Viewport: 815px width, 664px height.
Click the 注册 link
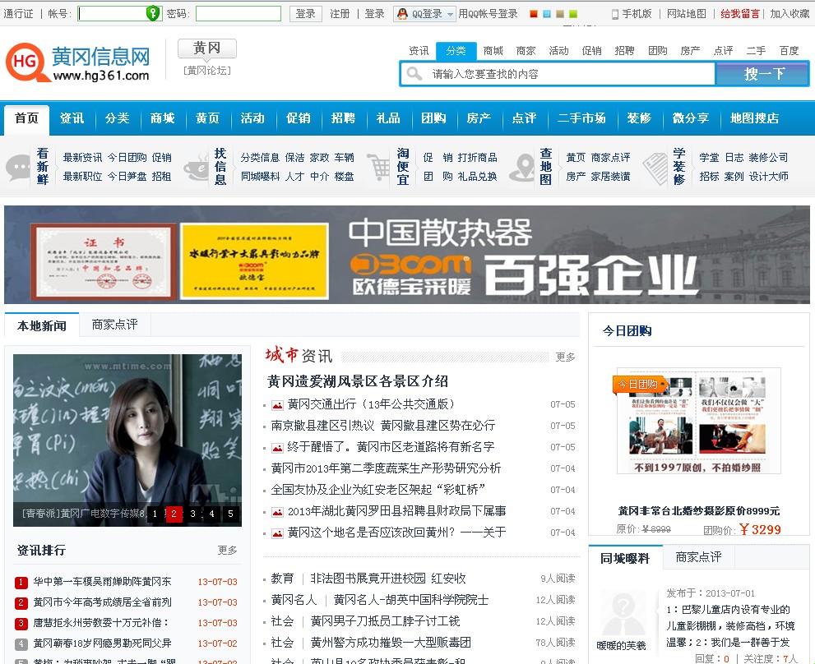click(x=340, y=14)
